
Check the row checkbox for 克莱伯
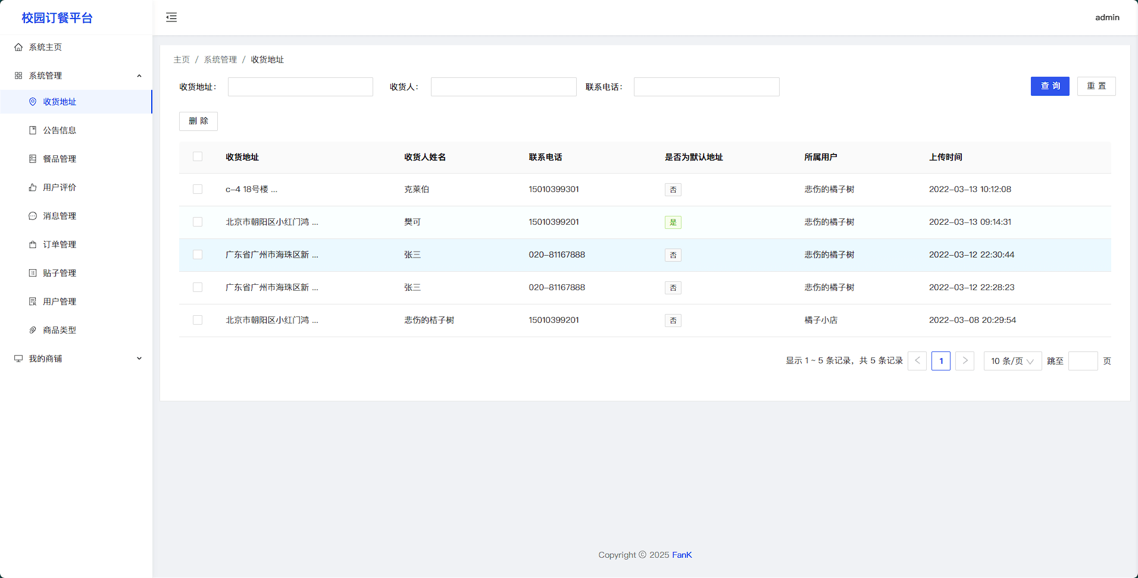pyautogui.click(x=198, y=189)
